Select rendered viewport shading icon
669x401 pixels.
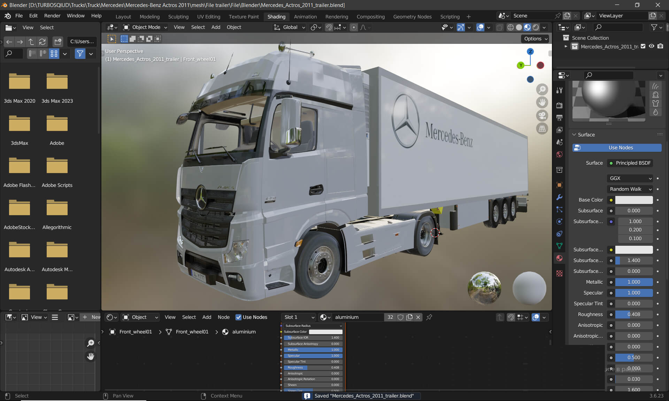point(536,27)
